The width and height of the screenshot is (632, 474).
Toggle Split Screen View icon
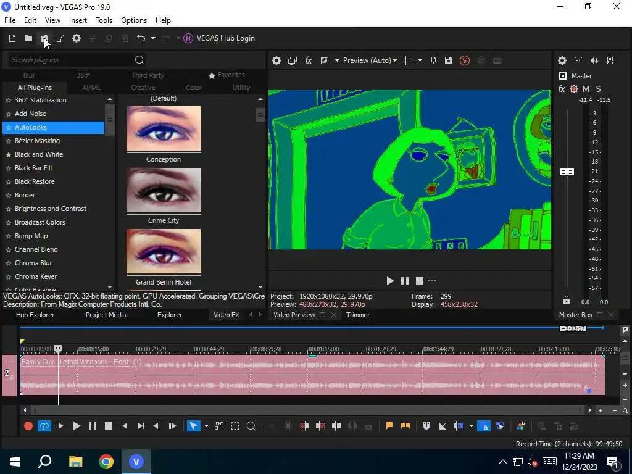[324, 60]
